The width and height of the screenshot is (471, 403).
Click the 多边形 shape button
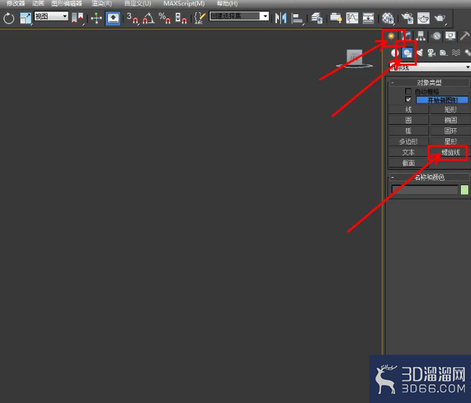(x=409, y=141)
